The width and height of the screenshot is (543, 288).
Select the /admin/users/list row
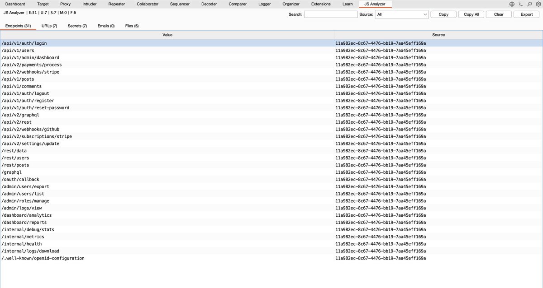(x=271, y=194)
